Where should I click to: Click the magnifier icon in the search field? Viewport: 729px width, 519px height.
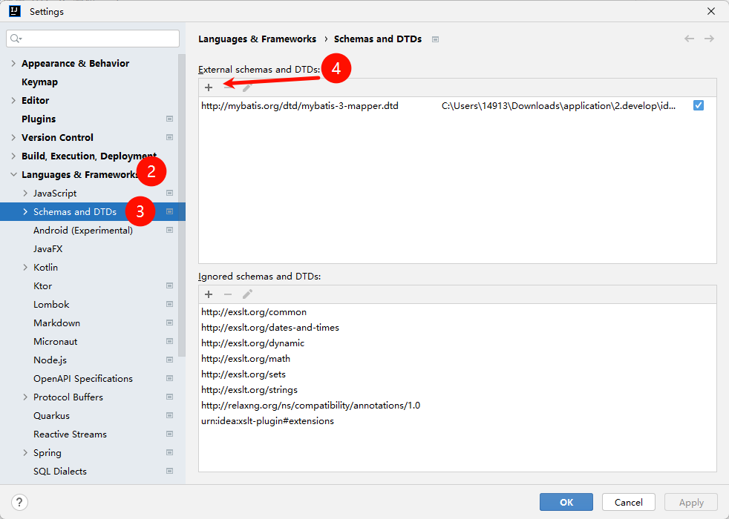[15, 38]
